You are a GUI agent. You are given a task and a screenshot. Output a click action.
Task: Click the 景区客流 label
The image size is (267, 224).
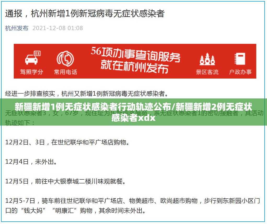pyautogui.click(x=207, y=72)
